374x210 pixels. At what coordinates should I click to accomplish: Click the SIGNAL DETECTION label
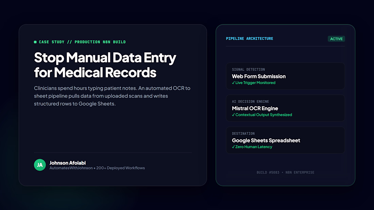click(248, 70)
